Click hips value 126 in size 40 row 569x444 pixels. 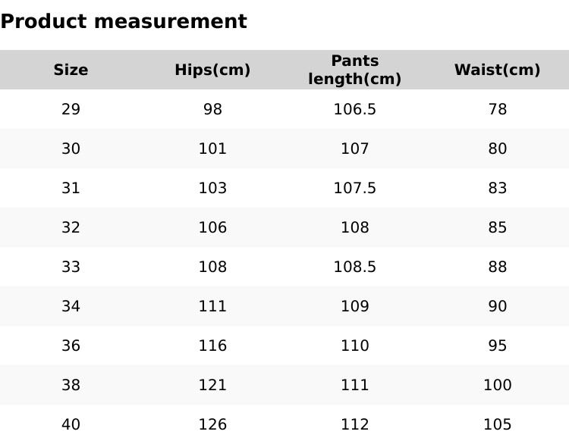[x=212, y=424]
